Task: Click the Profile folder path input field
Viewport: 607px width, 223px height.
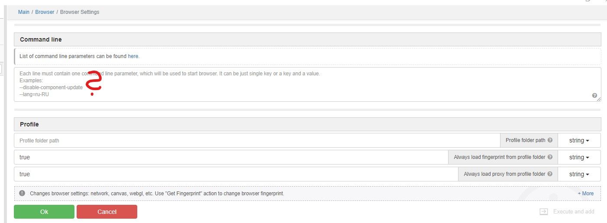Action: click(257, 141)
